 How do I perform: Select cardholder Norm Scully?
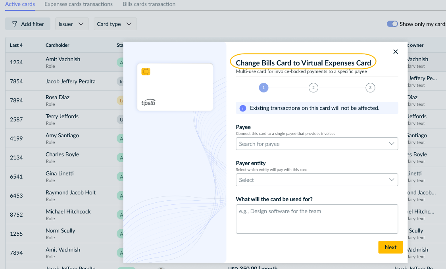pyautogui.click(x=60, y=231)
